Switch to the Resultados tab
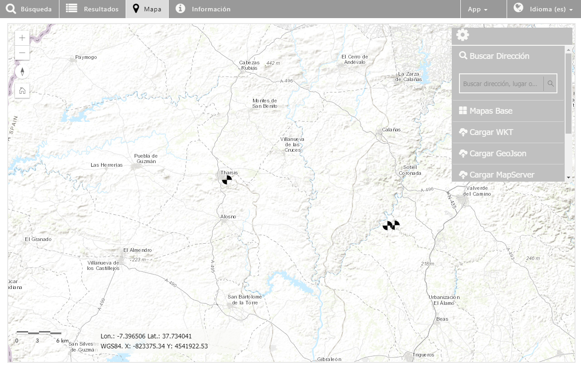 (x=93, y=9)
